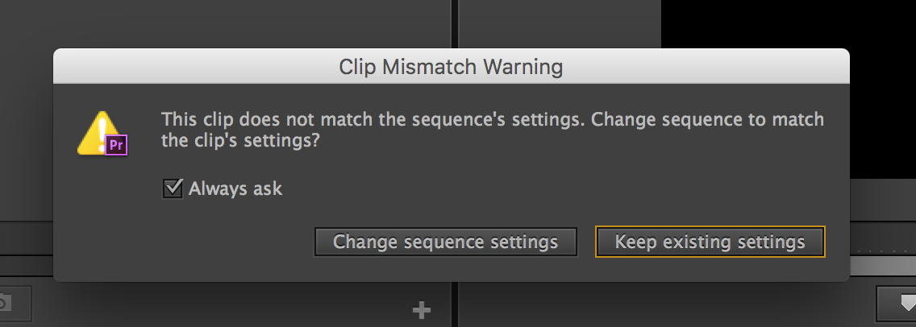This screenshot has height=327, width=916.
Task: Click the plus button editor icon
Action: tap(421, 309)
